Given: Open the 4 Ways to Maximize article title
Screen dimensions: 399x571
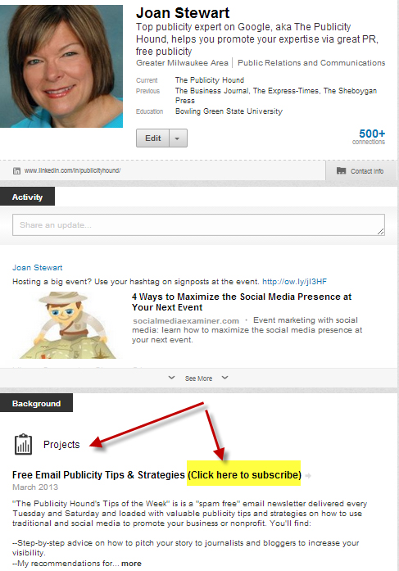Looking at the screenshot, I should (x=242, y=302).
